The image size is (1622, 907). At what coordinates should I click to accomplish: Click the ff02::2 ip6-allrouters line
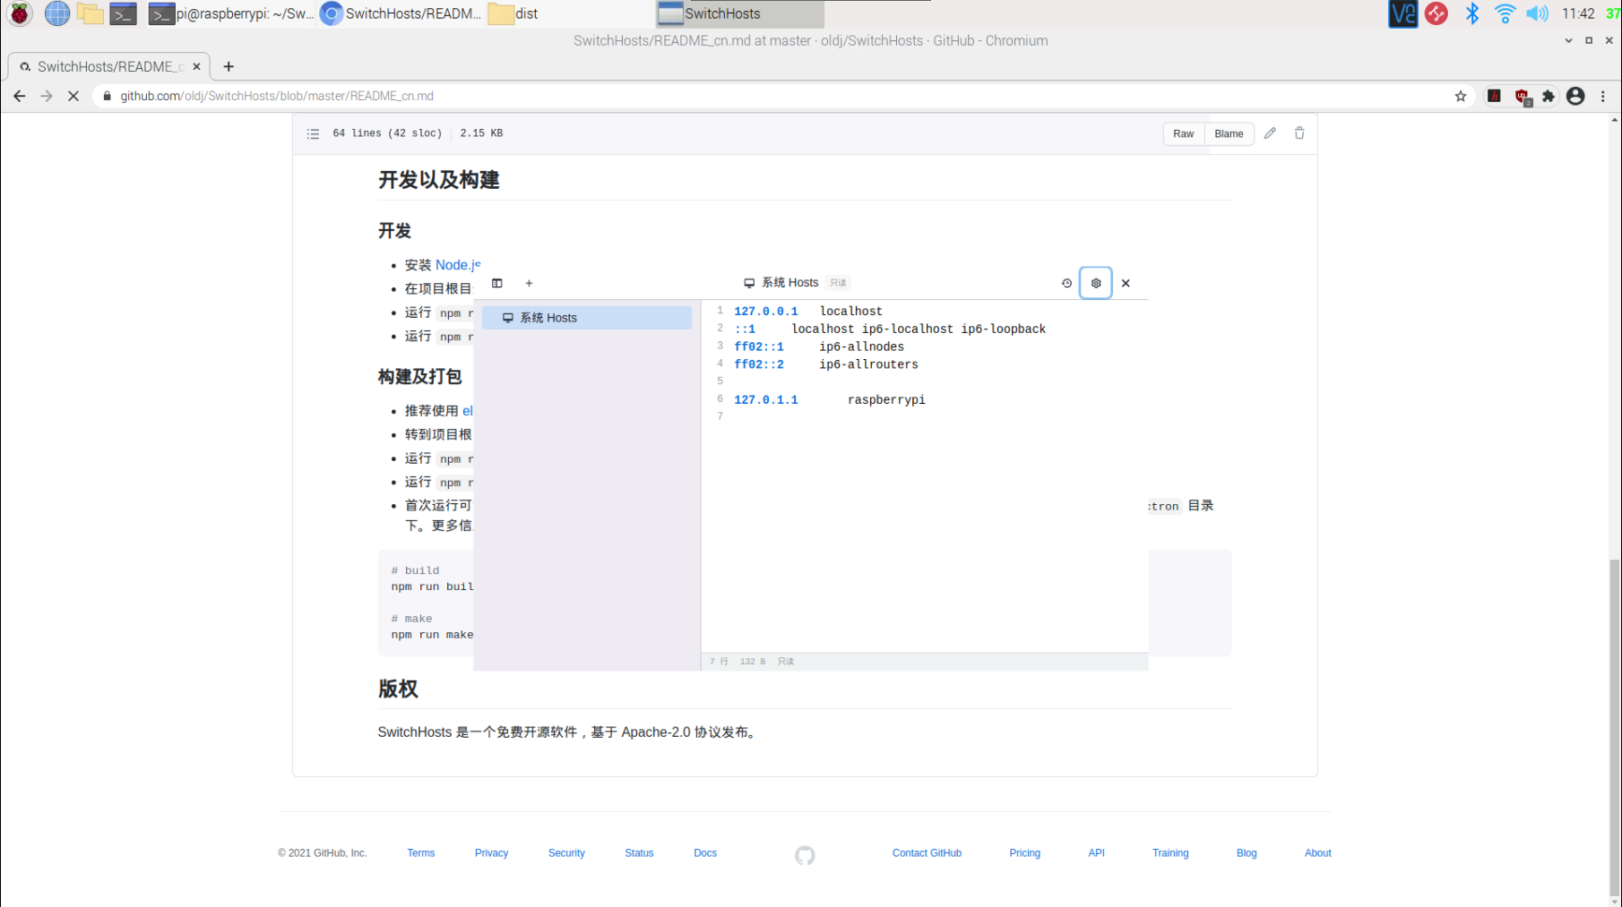[826, 364]
